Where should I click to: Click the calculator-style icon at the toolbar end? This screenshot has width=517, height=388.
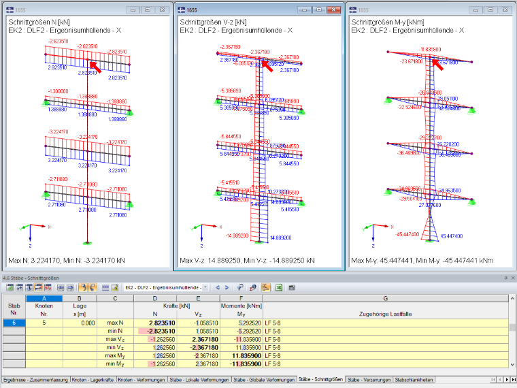coord(291,288)
